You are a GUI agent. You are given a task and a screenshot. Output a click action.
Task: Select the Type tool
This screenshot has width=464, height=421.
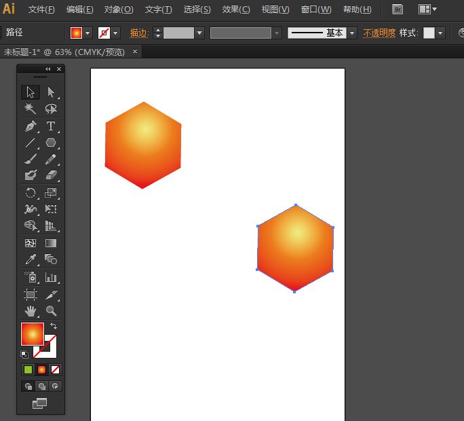click(x=51, y=126)
